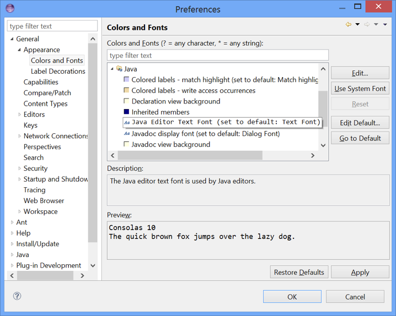This screenshot has height=316, width=396.
Task: Click the Edit... button
Action: (360, 73)
